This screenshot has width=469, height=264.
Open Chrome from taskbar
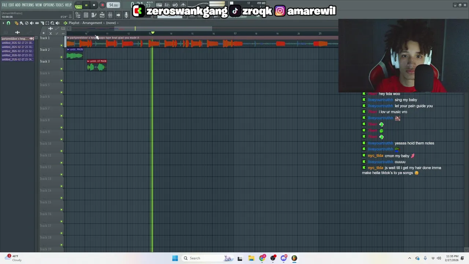(x=262, y=258)
